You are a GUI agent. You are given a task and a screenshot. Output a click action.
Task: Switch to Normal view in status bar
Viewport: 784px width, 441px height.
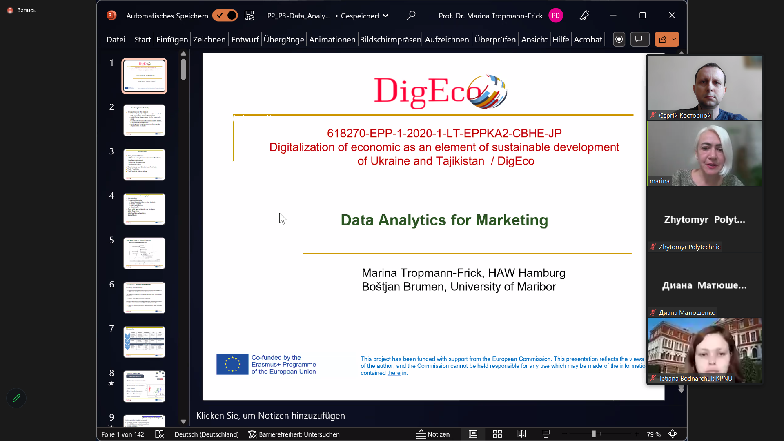pos(472,434)
